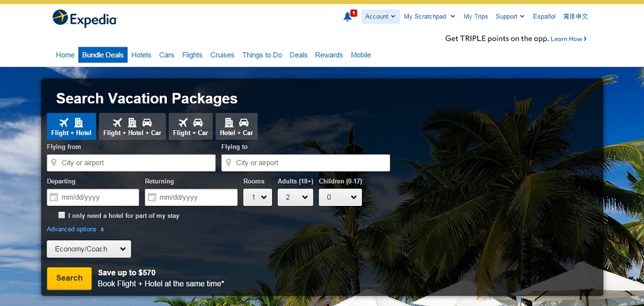Go to the Home tab
This screenshot has width=644, height=306.
tap(66, 55)
